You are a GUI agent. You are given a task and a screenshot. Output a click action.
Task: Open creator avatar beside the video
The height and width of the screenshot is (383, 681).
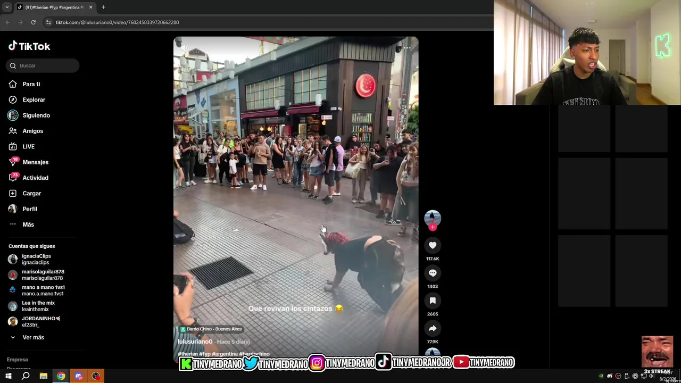tap(433, 217)
